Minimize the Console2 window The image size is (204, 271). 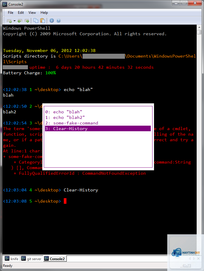[176, 3]
